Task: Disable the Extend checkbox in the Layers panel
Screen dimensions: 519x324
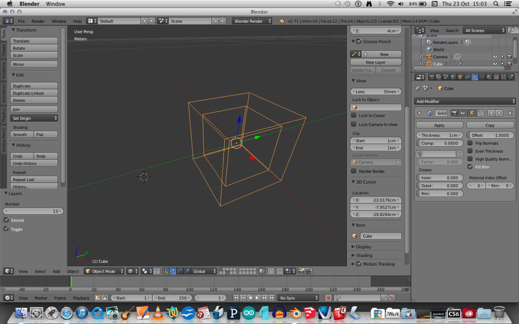Action: (6, 220)
